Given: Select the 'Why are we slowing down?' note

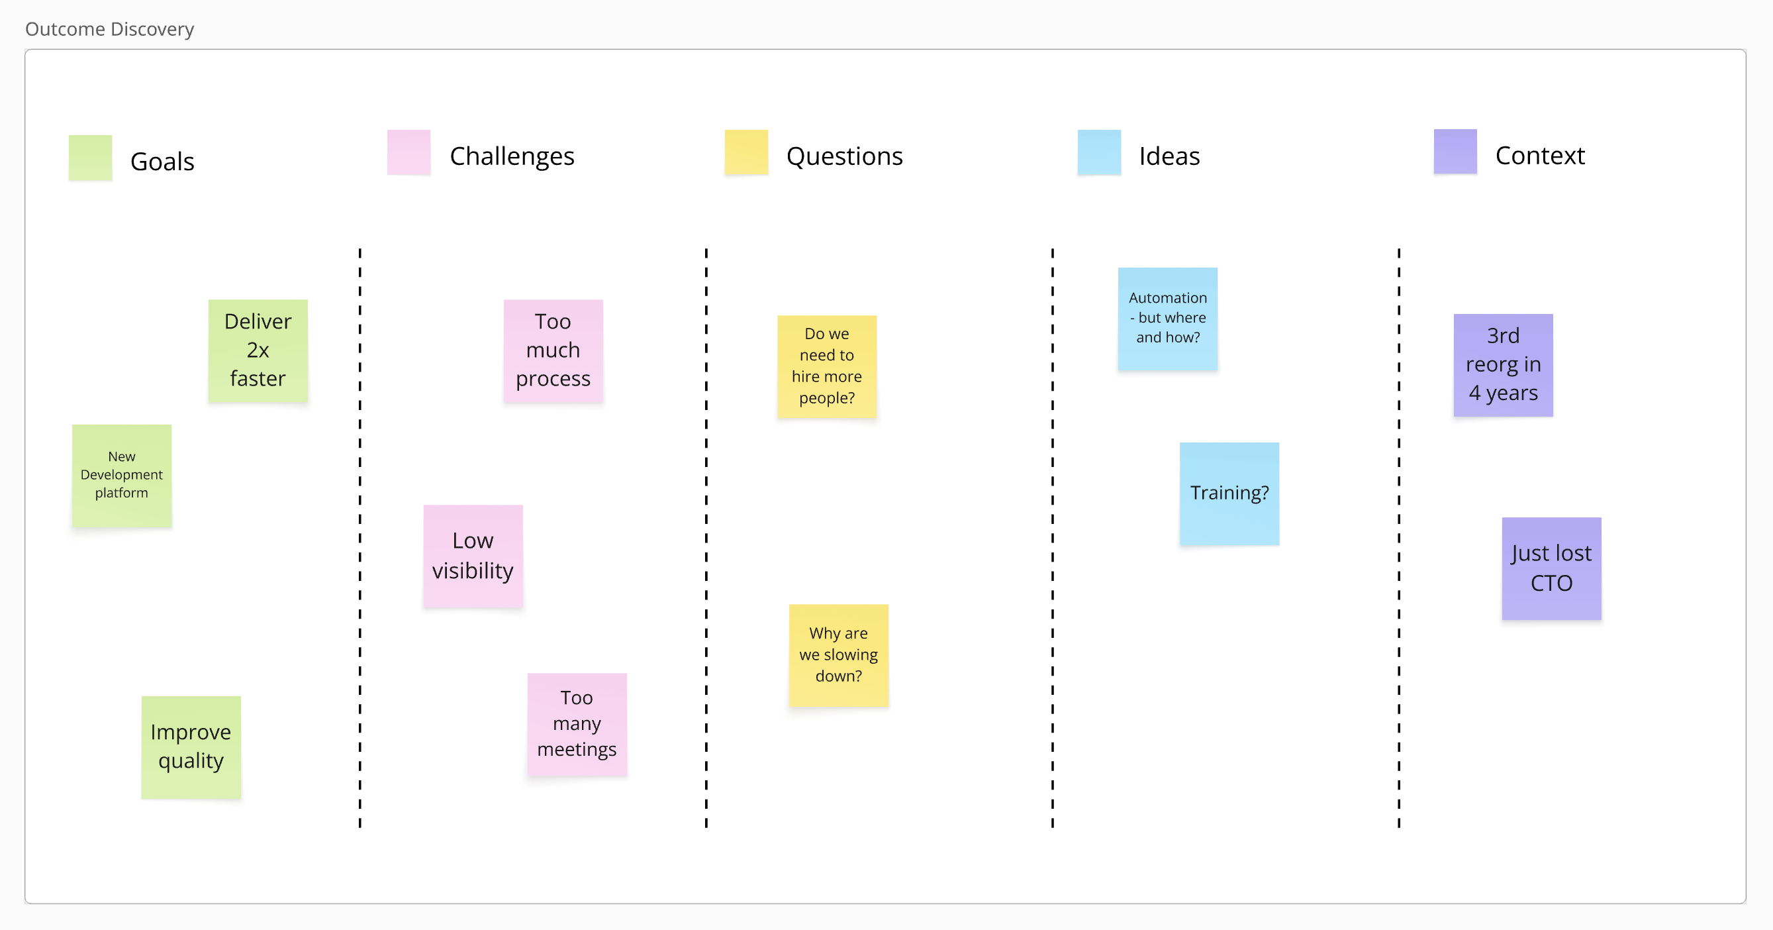Looking at the screenshot, I should point(838,655).
